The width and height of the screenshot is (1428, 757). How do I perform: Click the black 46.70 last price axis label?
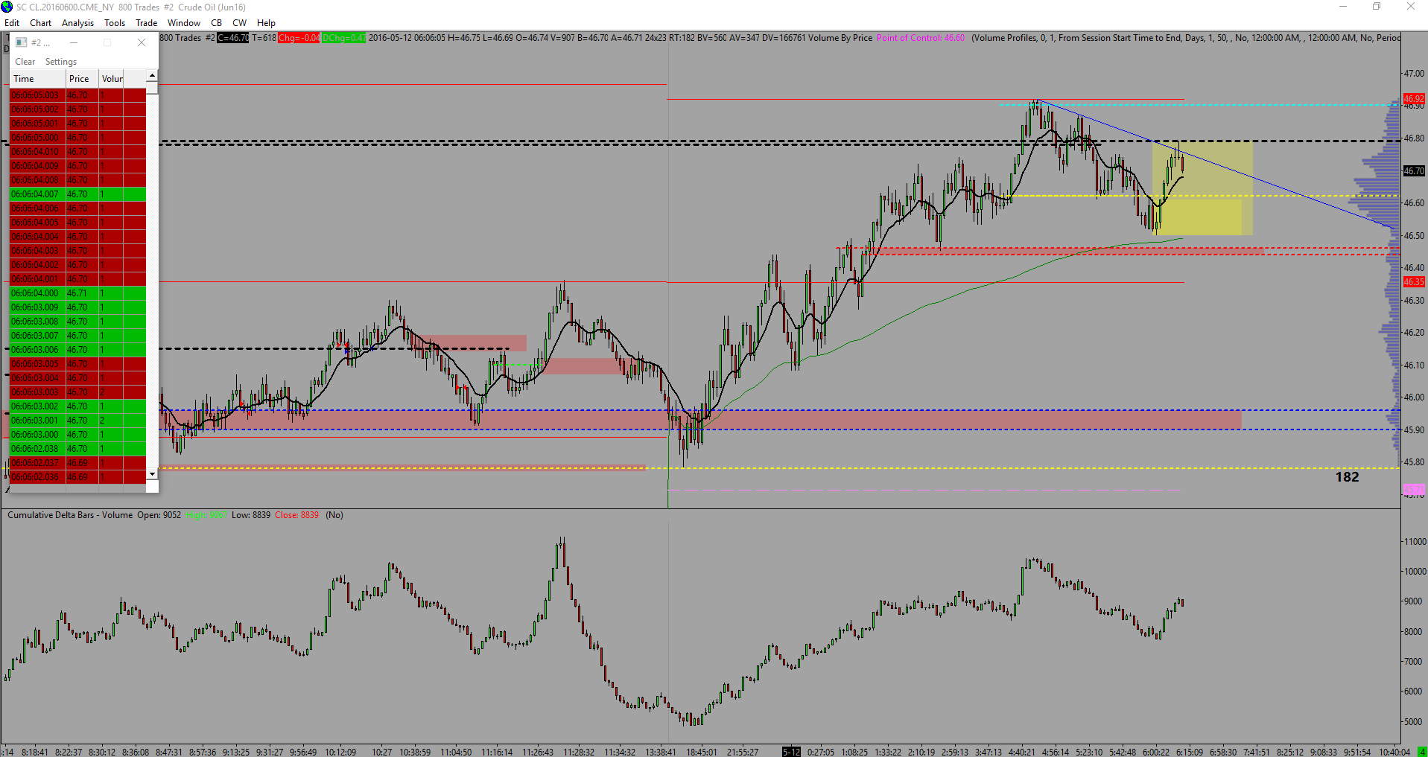pyautogui.click(x=1414, y=170)
